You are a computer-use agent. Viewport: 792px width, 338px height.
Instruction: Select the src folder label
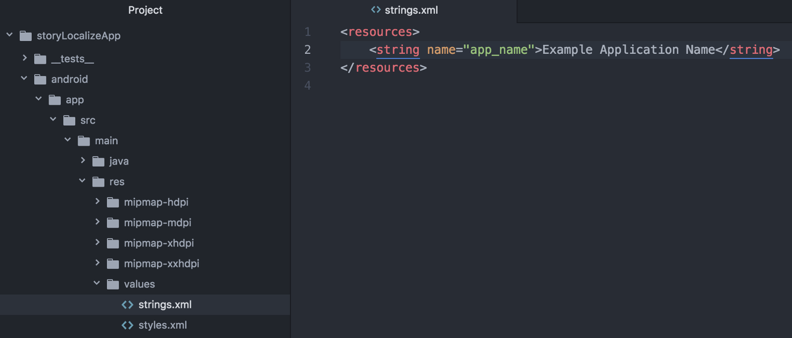tap(88, 121)
